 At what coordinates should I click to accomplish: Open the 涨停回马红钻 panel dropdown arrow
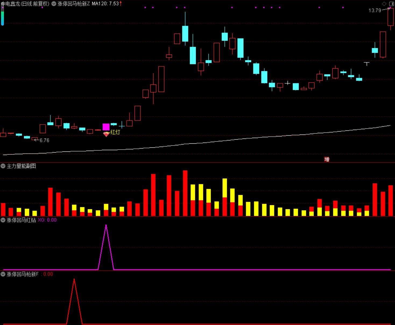tap(3, 220)
